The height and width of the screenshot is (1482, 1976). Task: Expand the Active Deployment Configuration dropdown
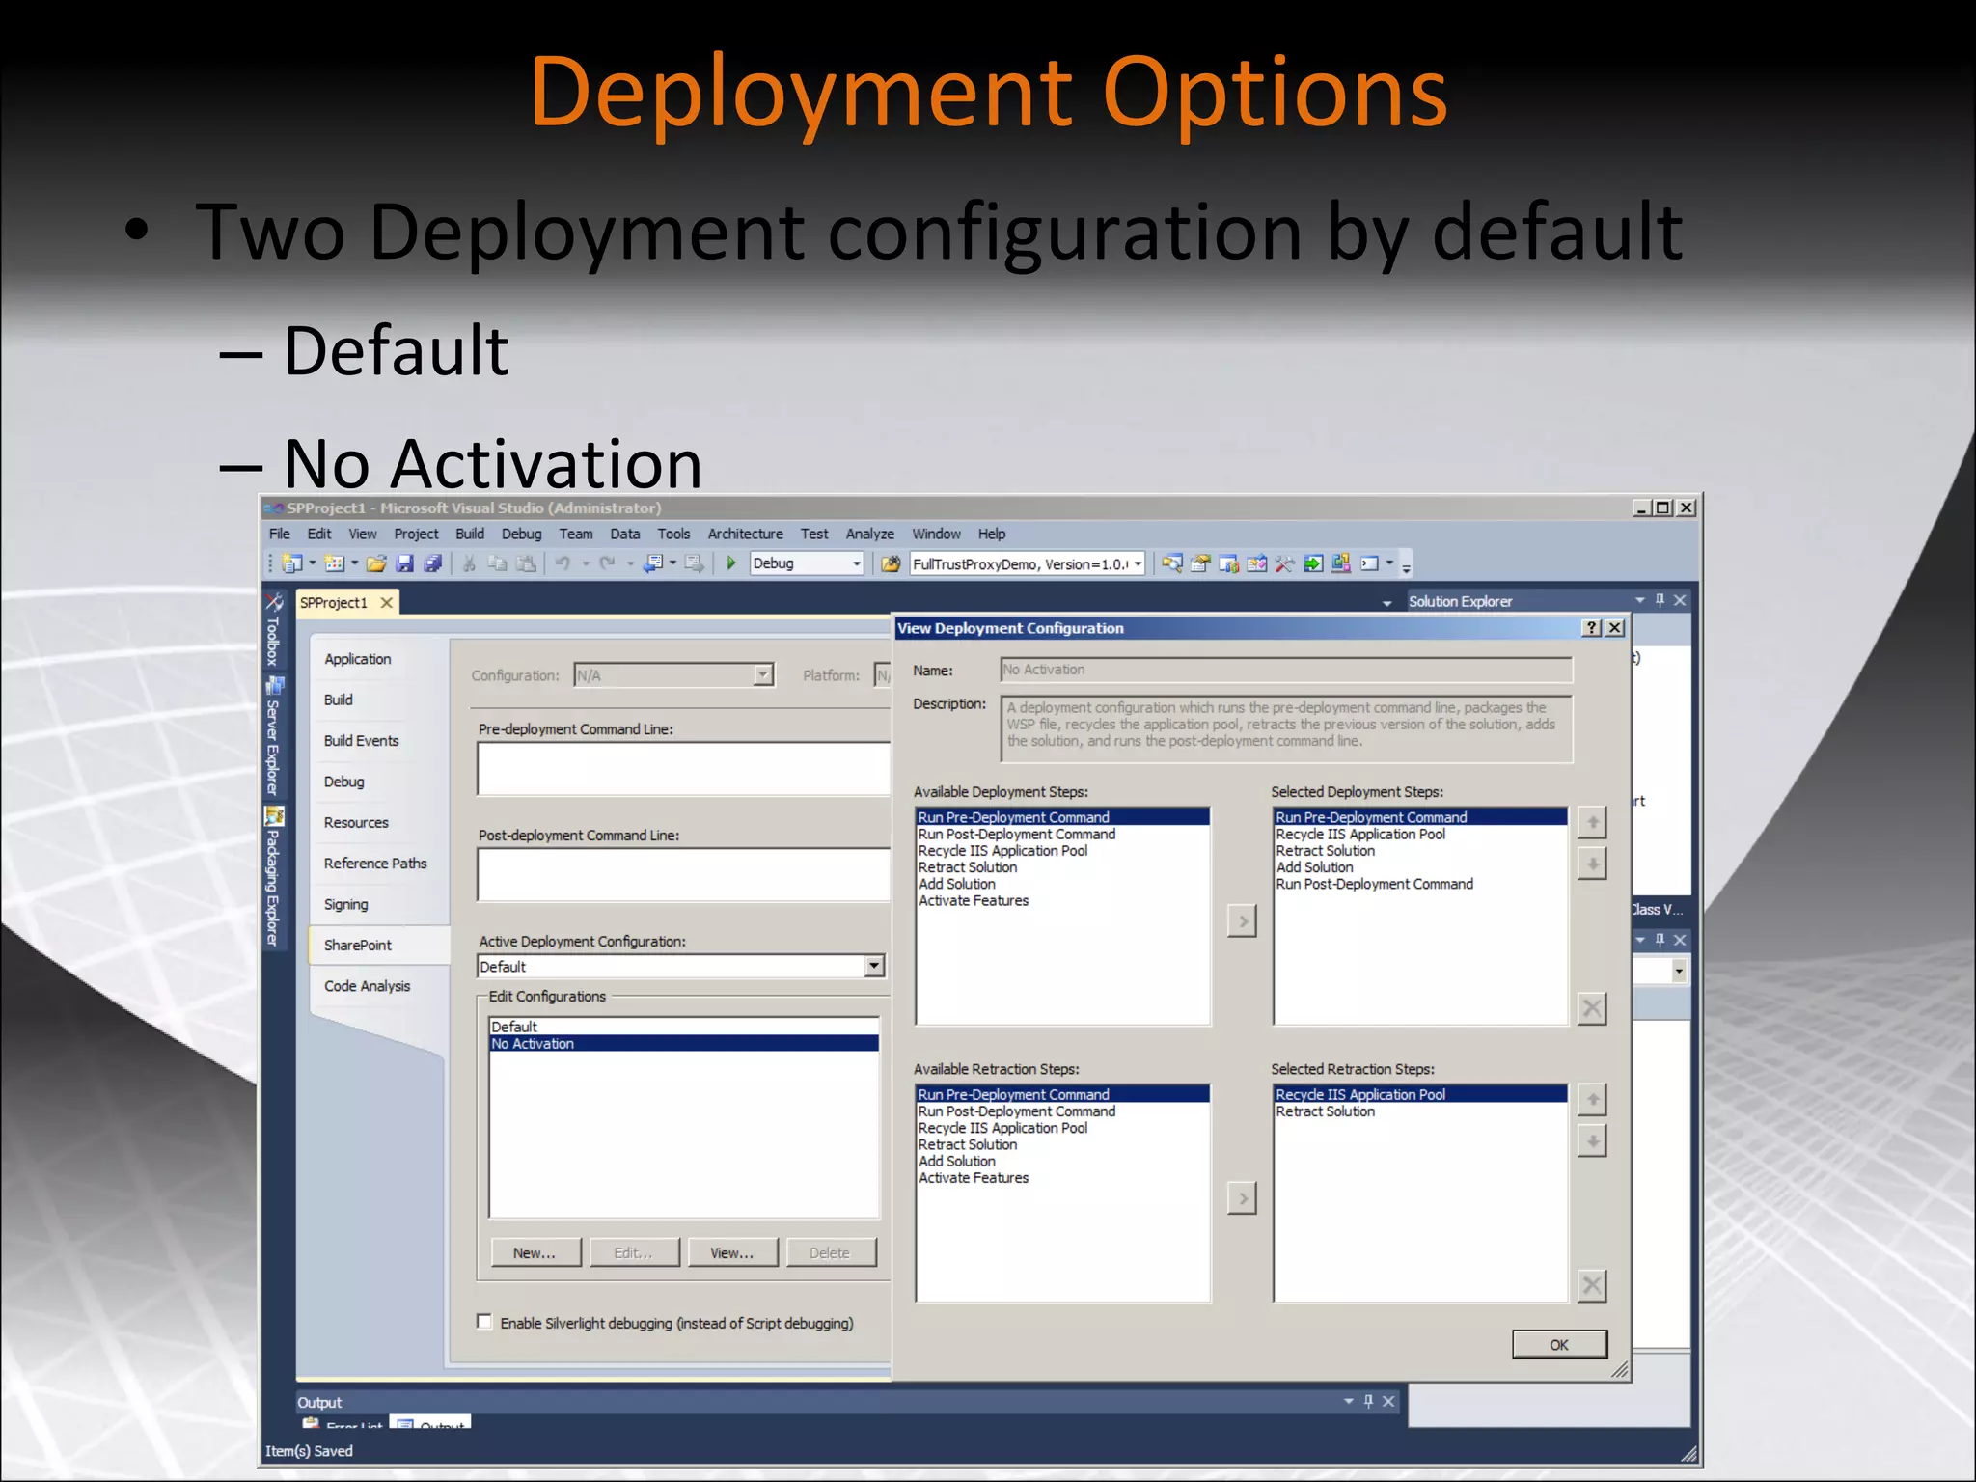click(x=874, y=966)
